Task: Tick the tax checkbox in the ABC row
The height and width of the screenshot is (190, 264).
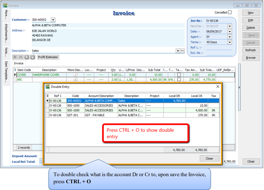Action: pyautogui.click(x=179, y=80)
